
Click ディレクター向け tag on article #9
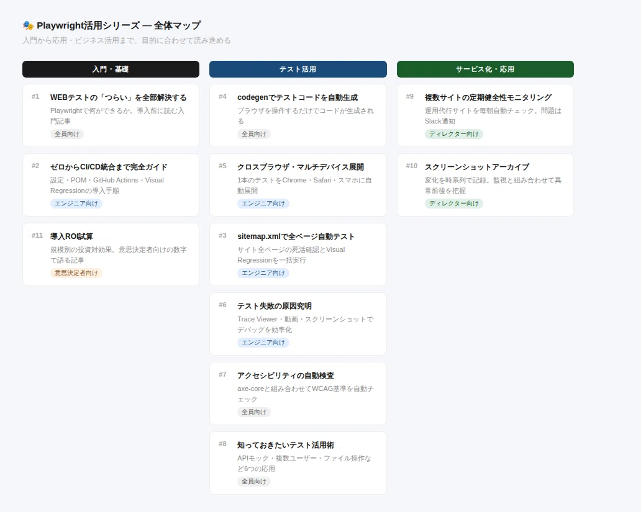point(454,134)
